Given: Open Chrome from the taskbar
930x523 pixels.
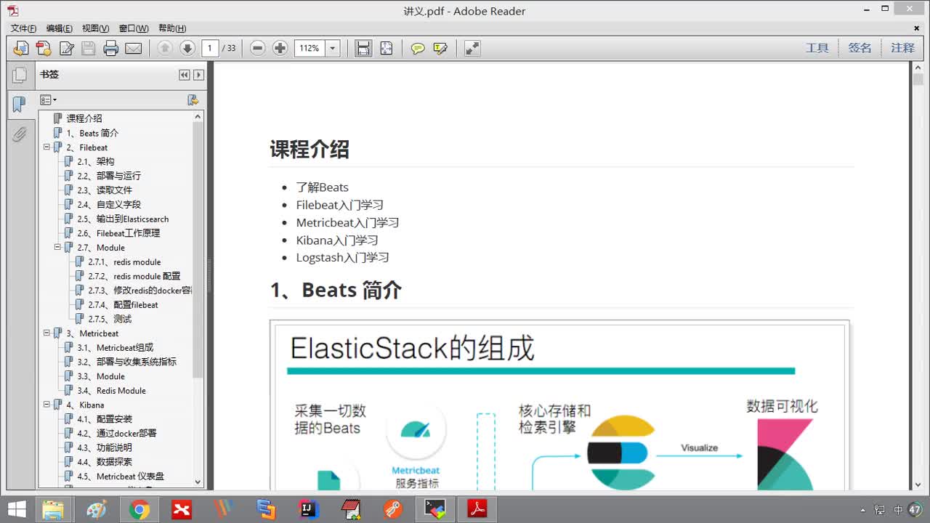Looking at the screenshot, I should 139,510.
